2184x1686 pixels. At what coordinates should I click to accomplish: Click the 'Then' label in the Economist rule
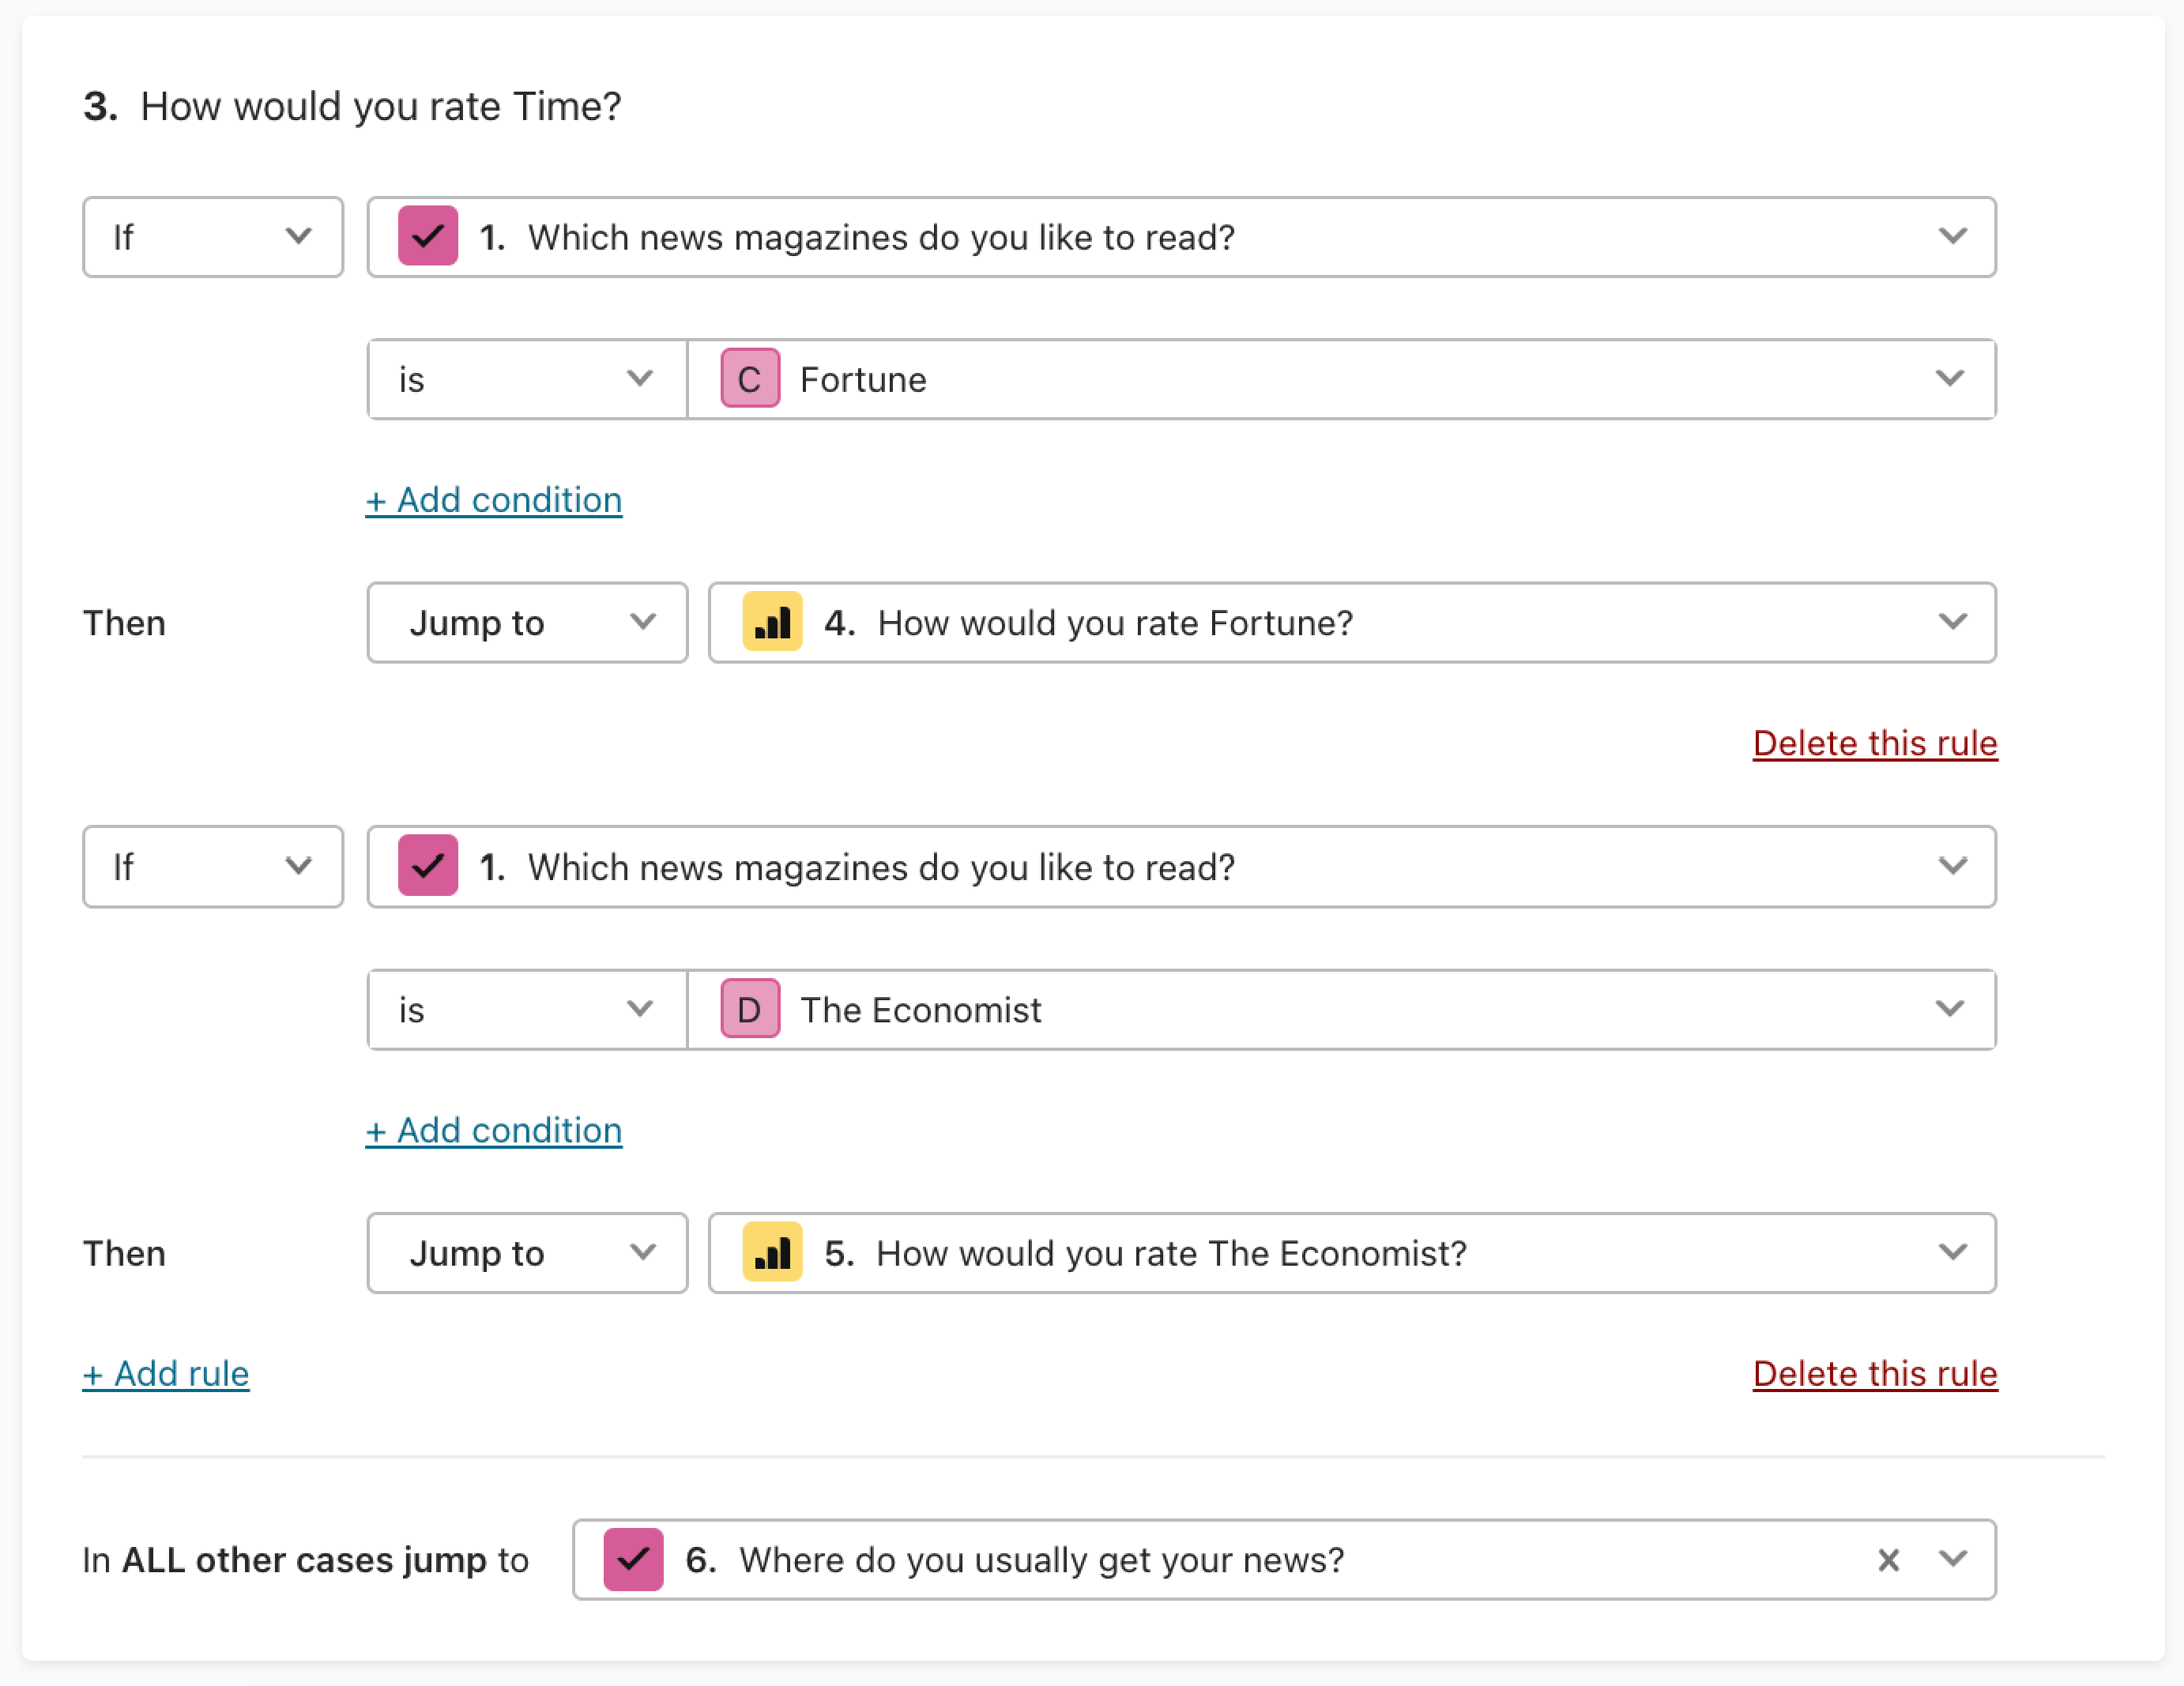coord(124,1253)
